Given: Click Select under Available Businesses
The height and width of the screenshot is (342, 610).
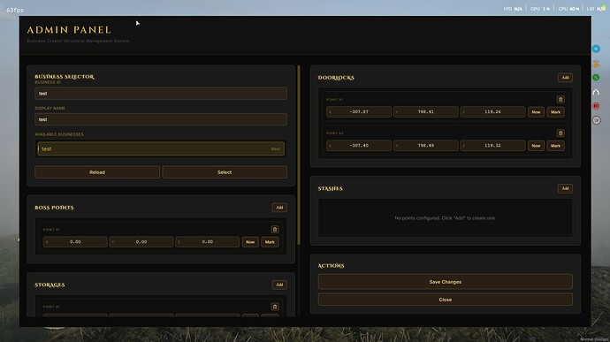Looking at the screenshot, I should click(x=225, y=172).
